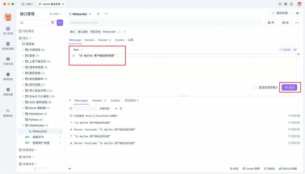Viewport: 305px width, 174px height.
Task: Switch to the 实际请求 tab
Action: (x=130, y=101)
